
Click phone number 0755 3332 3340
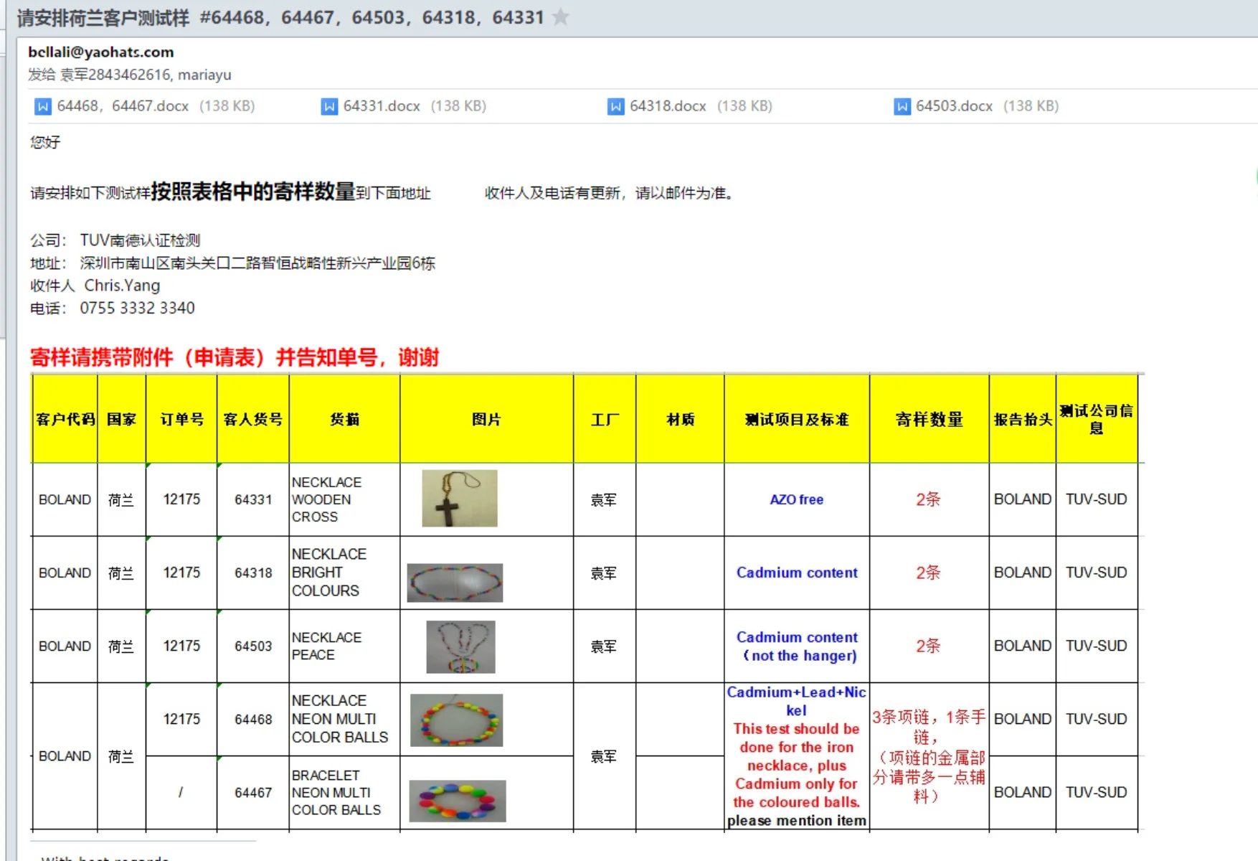coord(137,309)
